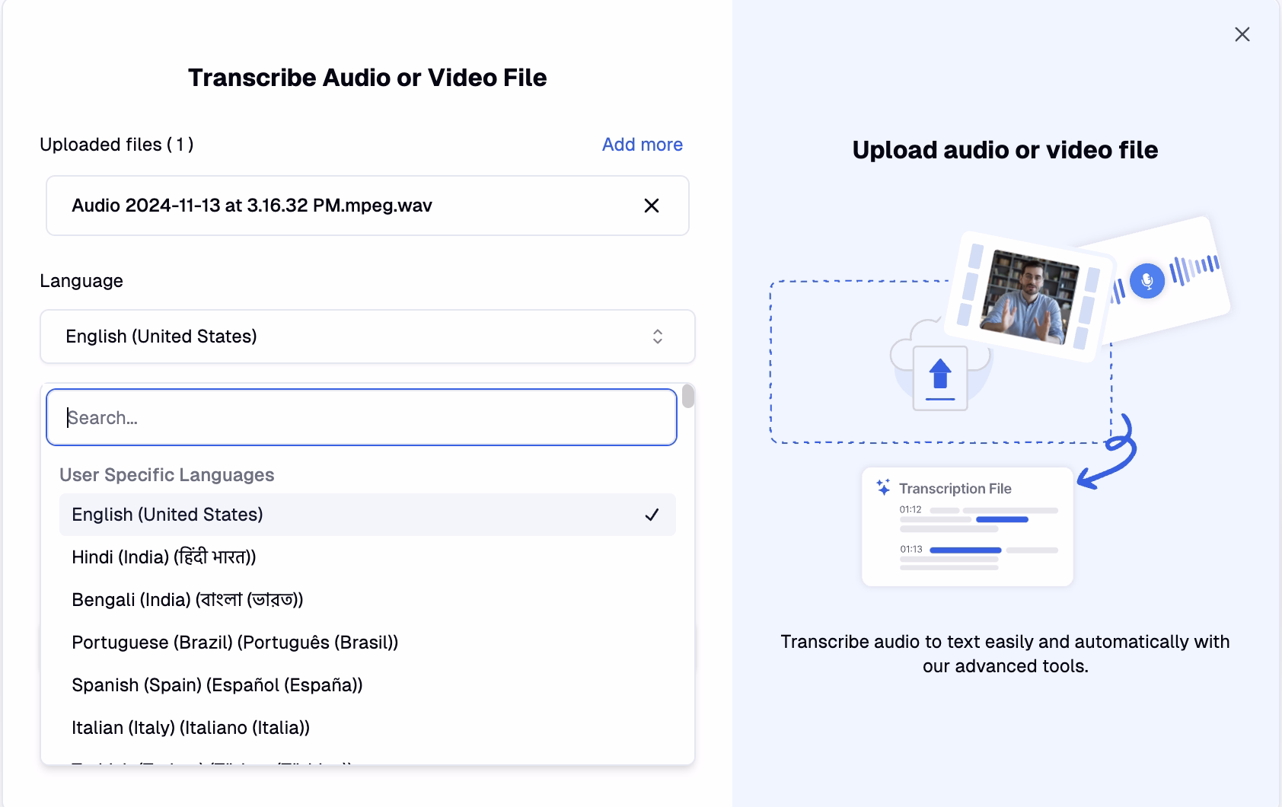Click the blue microphone icon
Viewport: 1282px width, 807px height.
[x=1146, y=281]
